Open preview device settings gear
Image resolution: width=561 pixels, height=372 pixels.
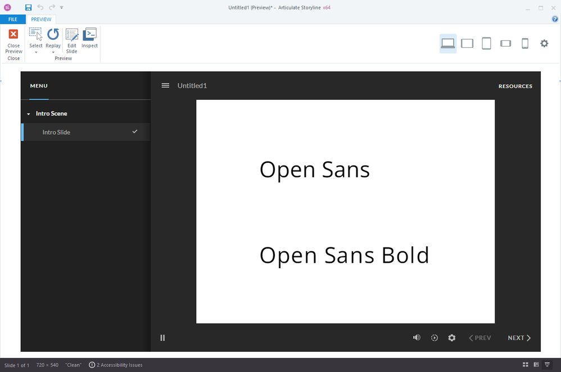[544, 44]
